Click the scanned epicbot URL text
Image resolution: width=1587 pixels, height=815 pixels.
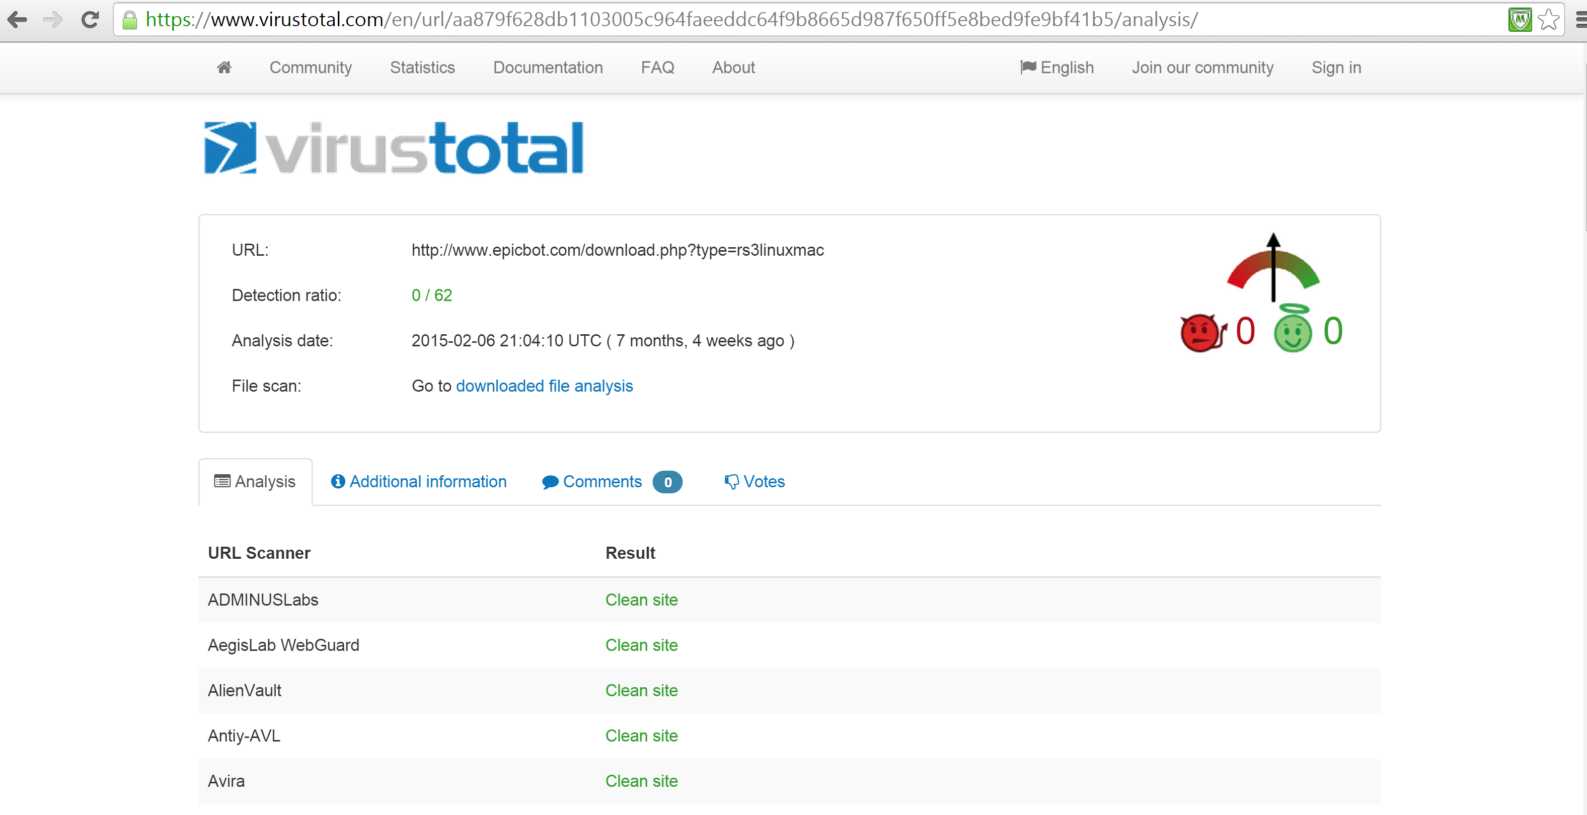click(x=617, y=250)
